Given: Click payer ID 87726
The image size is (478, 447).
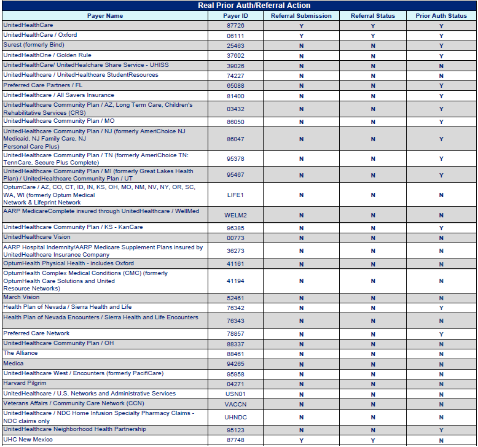Looking at the screenshot, I should [x=235, y=26].
